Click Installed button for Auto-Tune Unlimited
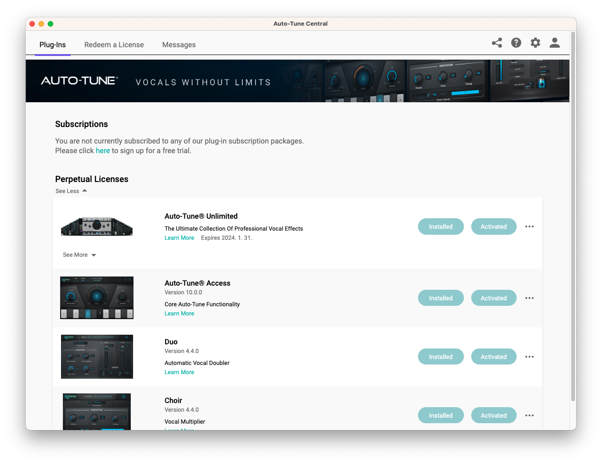Screen dimensions: 602x464 (x=441, y=226)
